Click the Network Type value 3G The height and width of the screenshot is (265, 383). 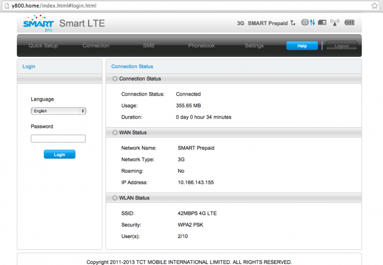[x=181, y=160]
